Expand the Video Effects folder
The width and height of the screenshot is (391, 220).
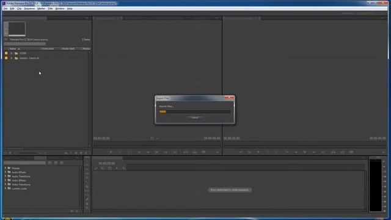tap(5, 180)
